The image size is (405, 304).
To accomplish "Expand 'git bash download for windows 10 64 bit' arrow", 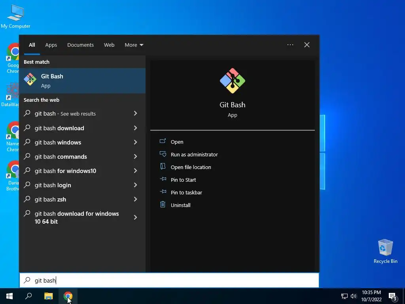I will [x=135, y=217].
